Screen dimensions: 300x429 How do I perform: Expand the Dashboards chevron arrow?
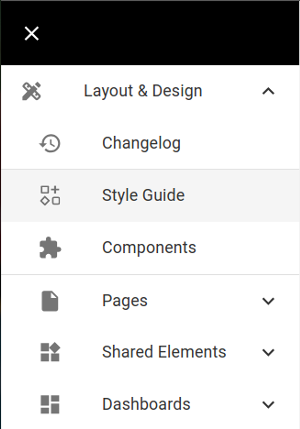click(268, 404)
